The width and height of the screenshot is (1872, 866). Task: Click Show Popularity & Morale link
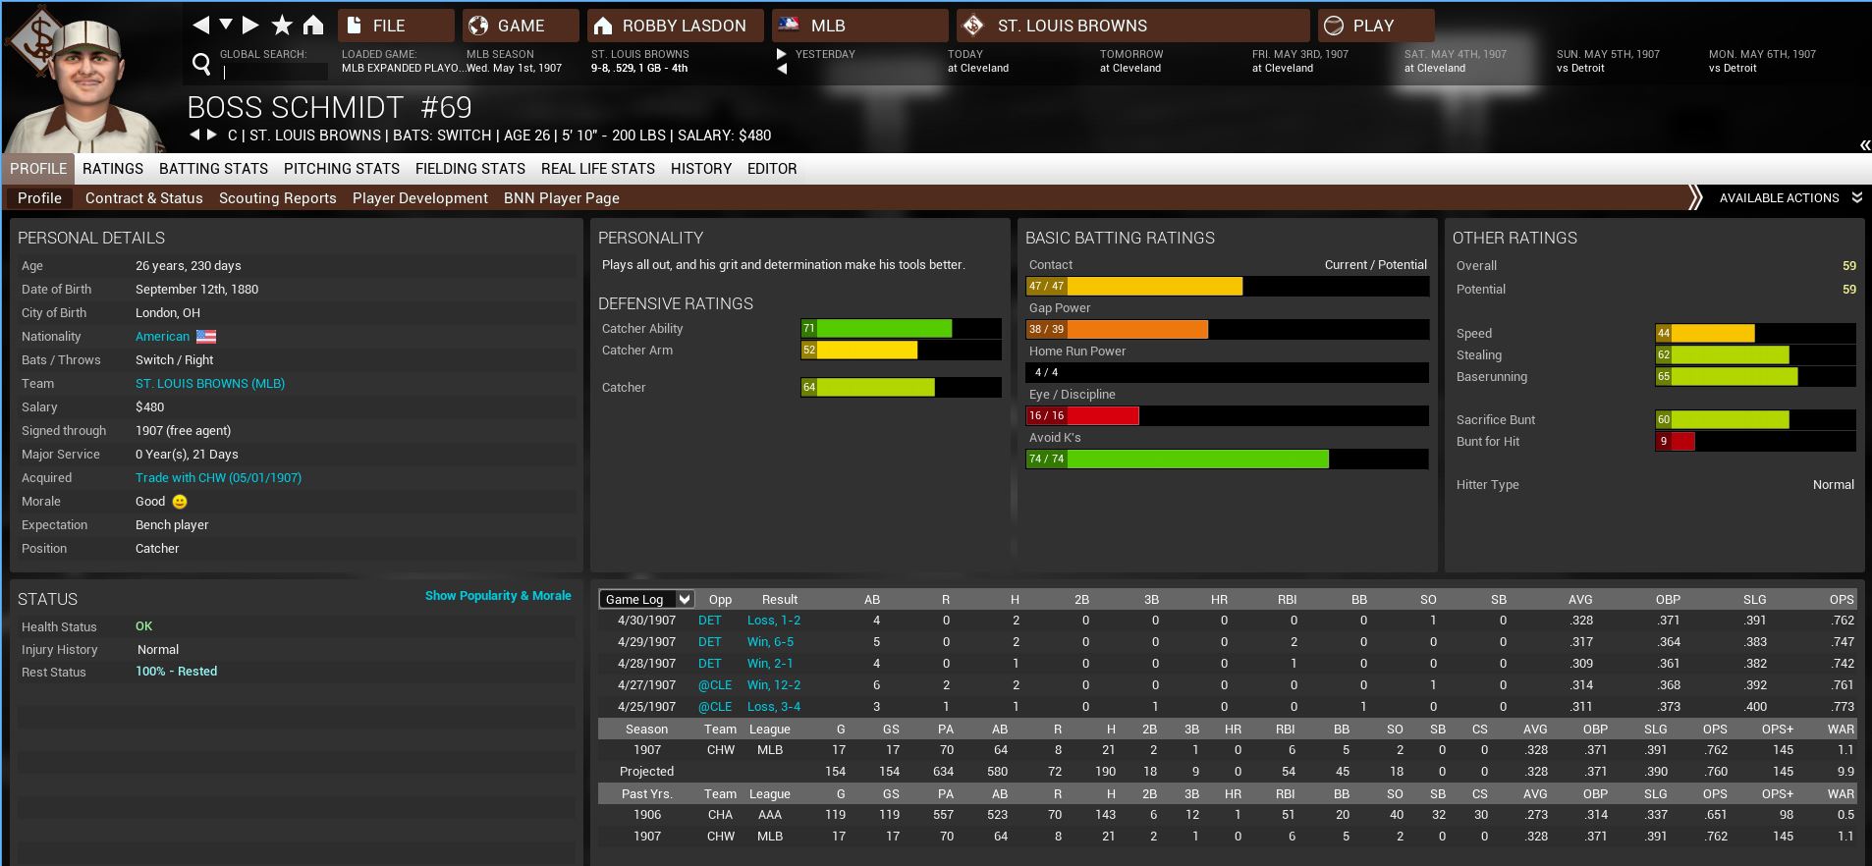pyautogui.click(x=498, y=595)
